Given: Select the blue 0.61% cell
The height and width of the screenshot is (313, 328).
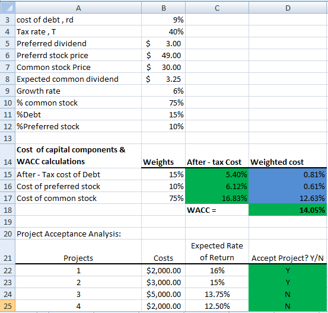Looking at the screenshot, I should click(x=288, y=186).
